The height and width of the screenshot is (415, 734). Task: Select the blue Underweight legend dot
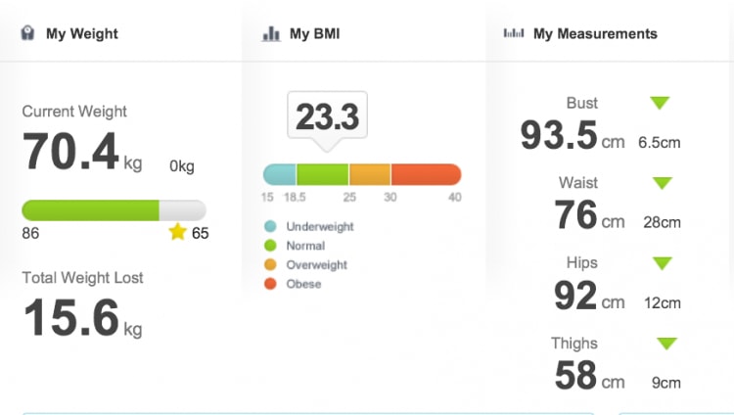(270, 226)
